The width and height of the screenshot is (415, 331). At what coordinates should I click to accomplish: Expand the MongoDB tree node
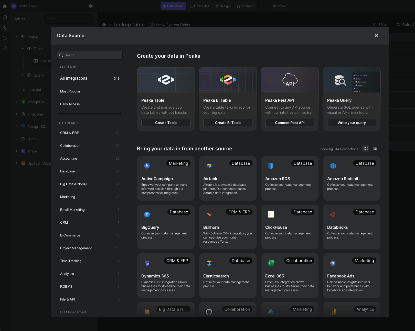(x=17, y=102)
